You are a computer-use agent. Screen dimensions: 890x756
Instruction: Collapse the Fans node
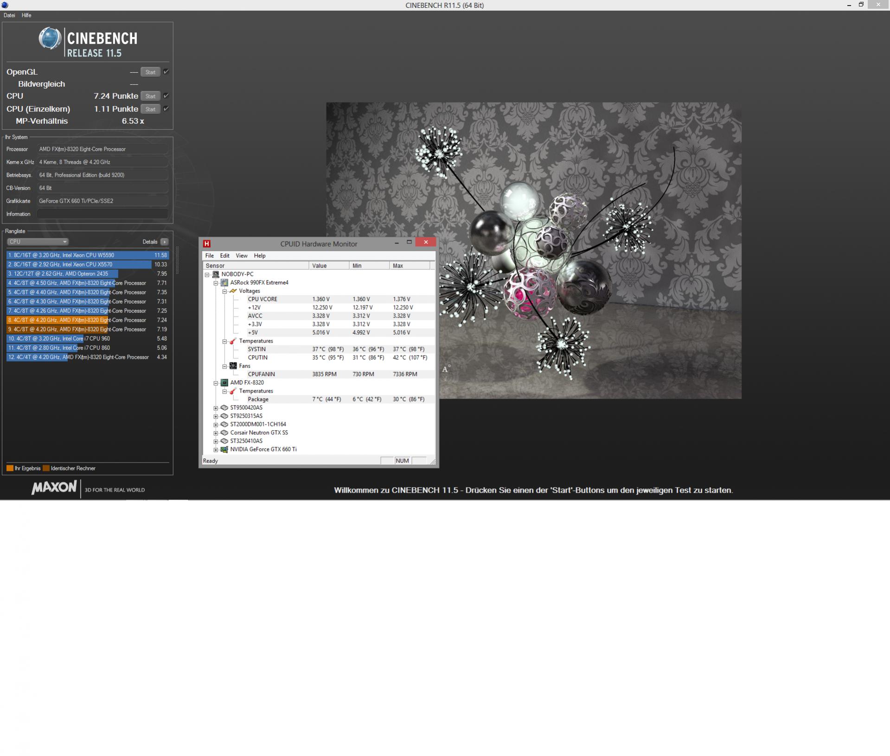pyautogui.click(x=225, y=366)
